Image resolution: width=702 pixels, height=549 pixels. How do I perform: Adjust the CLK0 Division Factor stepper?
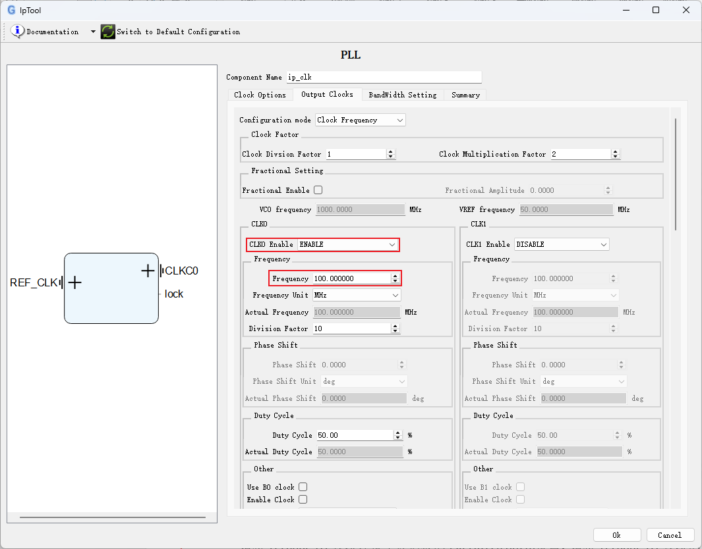(395, 328)
